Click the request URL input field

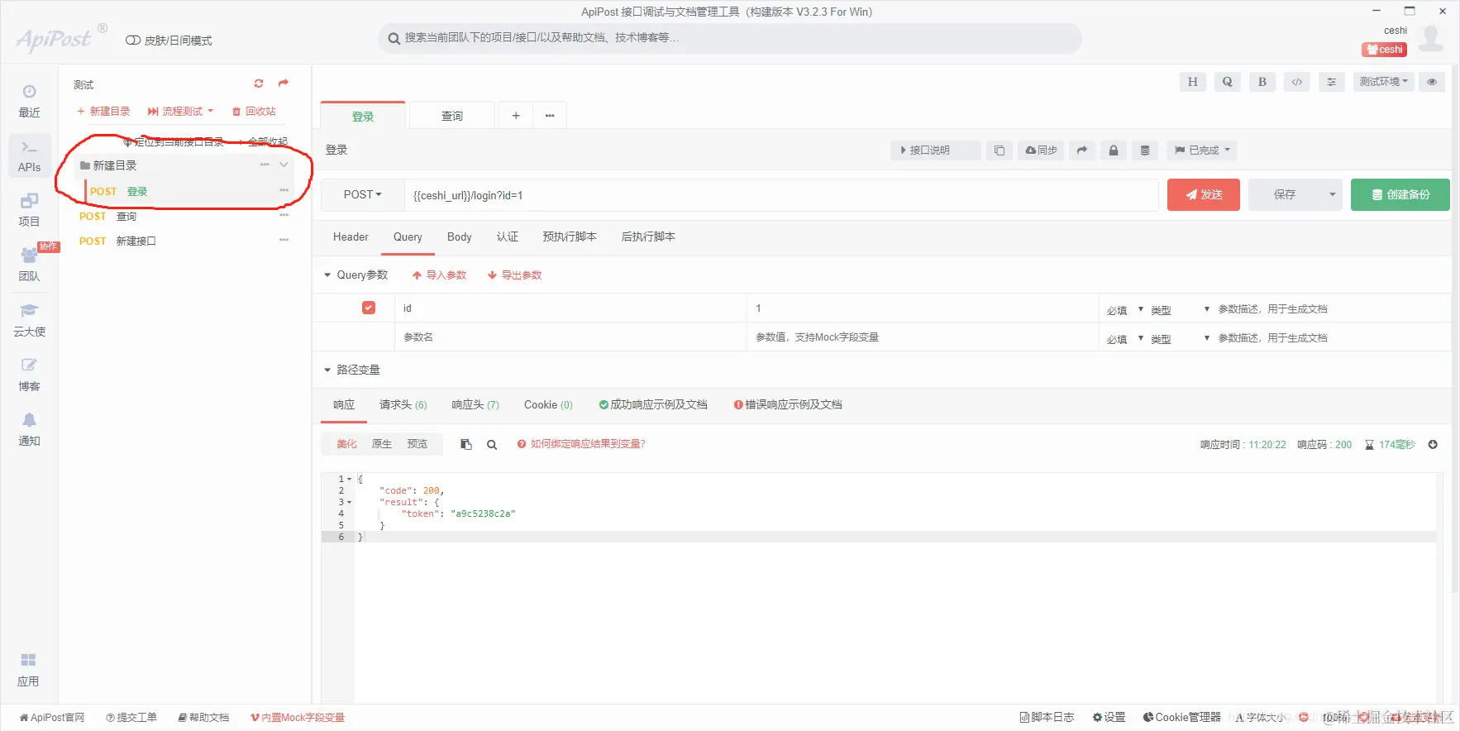[x=781, y=195]
